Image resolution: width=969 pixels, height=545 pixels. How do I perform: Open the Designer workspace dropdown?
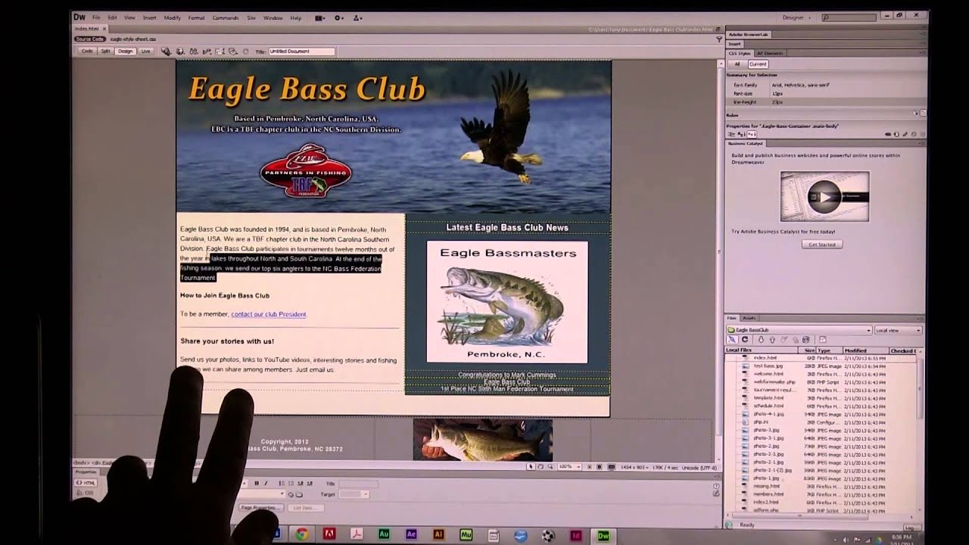(x=798, y=17)
